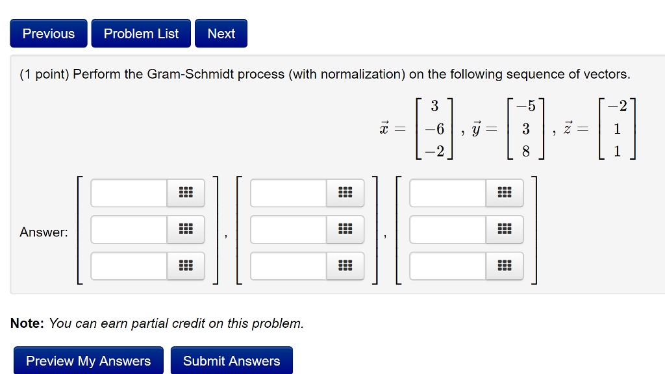
Task: Open the Problem List
Action: [x=140, y=33]
